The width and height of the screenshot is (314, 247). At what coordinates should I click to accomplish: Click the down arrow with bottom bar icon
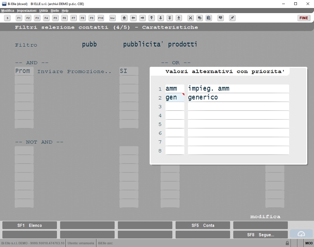pos(179,18)
